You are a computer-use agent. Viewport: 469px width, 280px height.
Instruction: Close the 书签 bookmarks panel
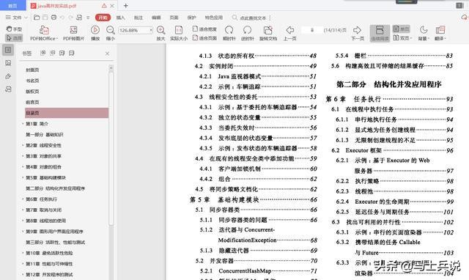coord(107,54)
